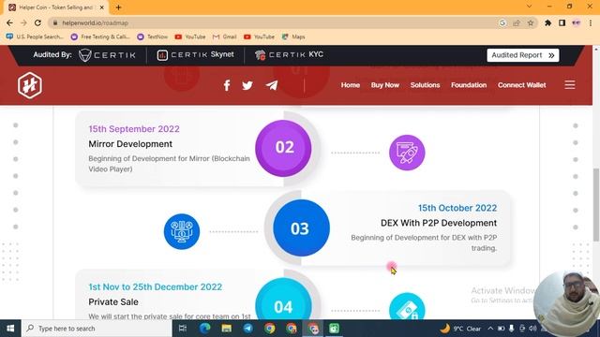Click the CertiK Skynet logo

[x=195, y=55]
